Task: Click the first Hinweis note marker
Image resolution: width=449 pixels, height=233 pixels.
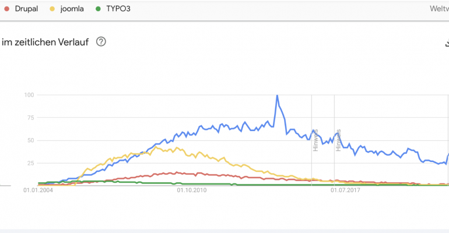Action: pos(315,140)
